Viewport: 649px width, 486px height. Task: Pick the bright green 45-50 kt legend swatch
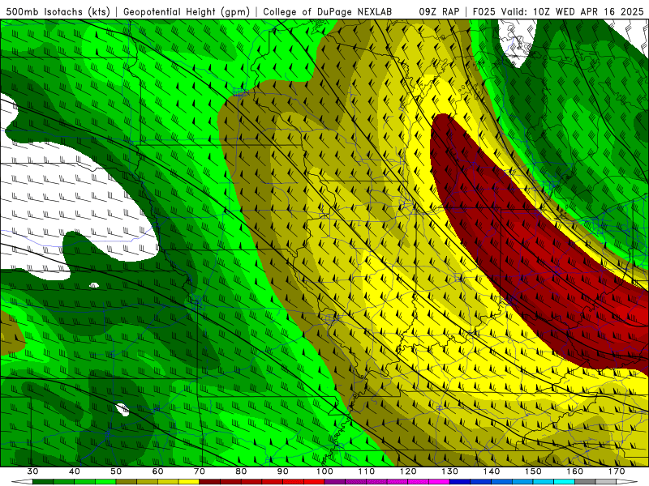point(105,482)
